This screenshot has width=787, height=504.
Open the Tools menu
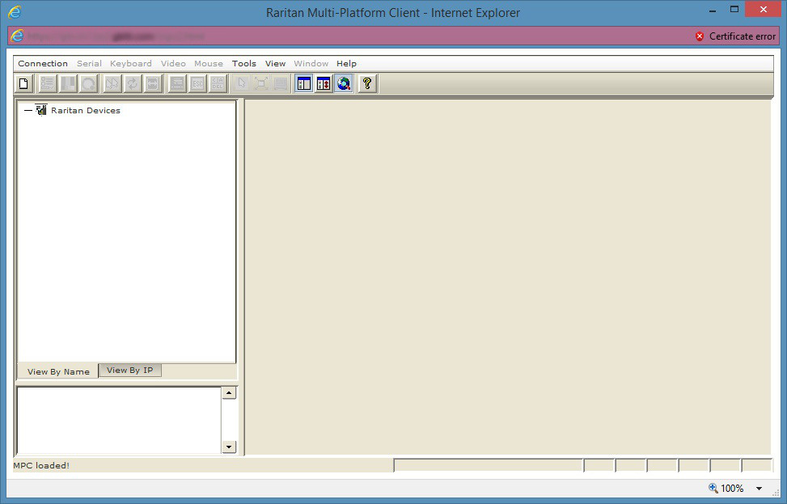244,63
